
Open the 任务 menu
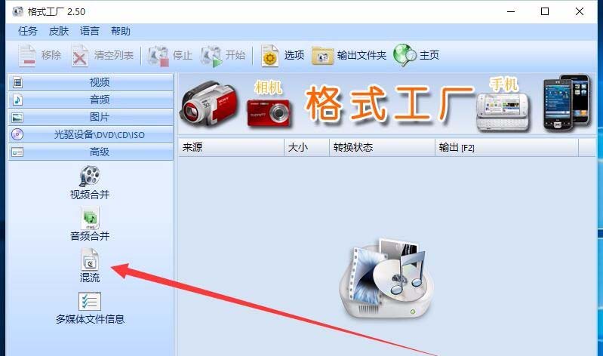click(28, 31)
